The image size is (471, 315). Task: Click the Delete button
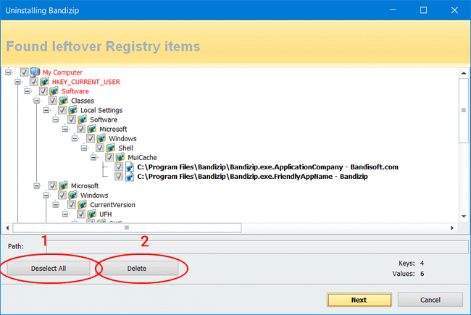[137, 269]
